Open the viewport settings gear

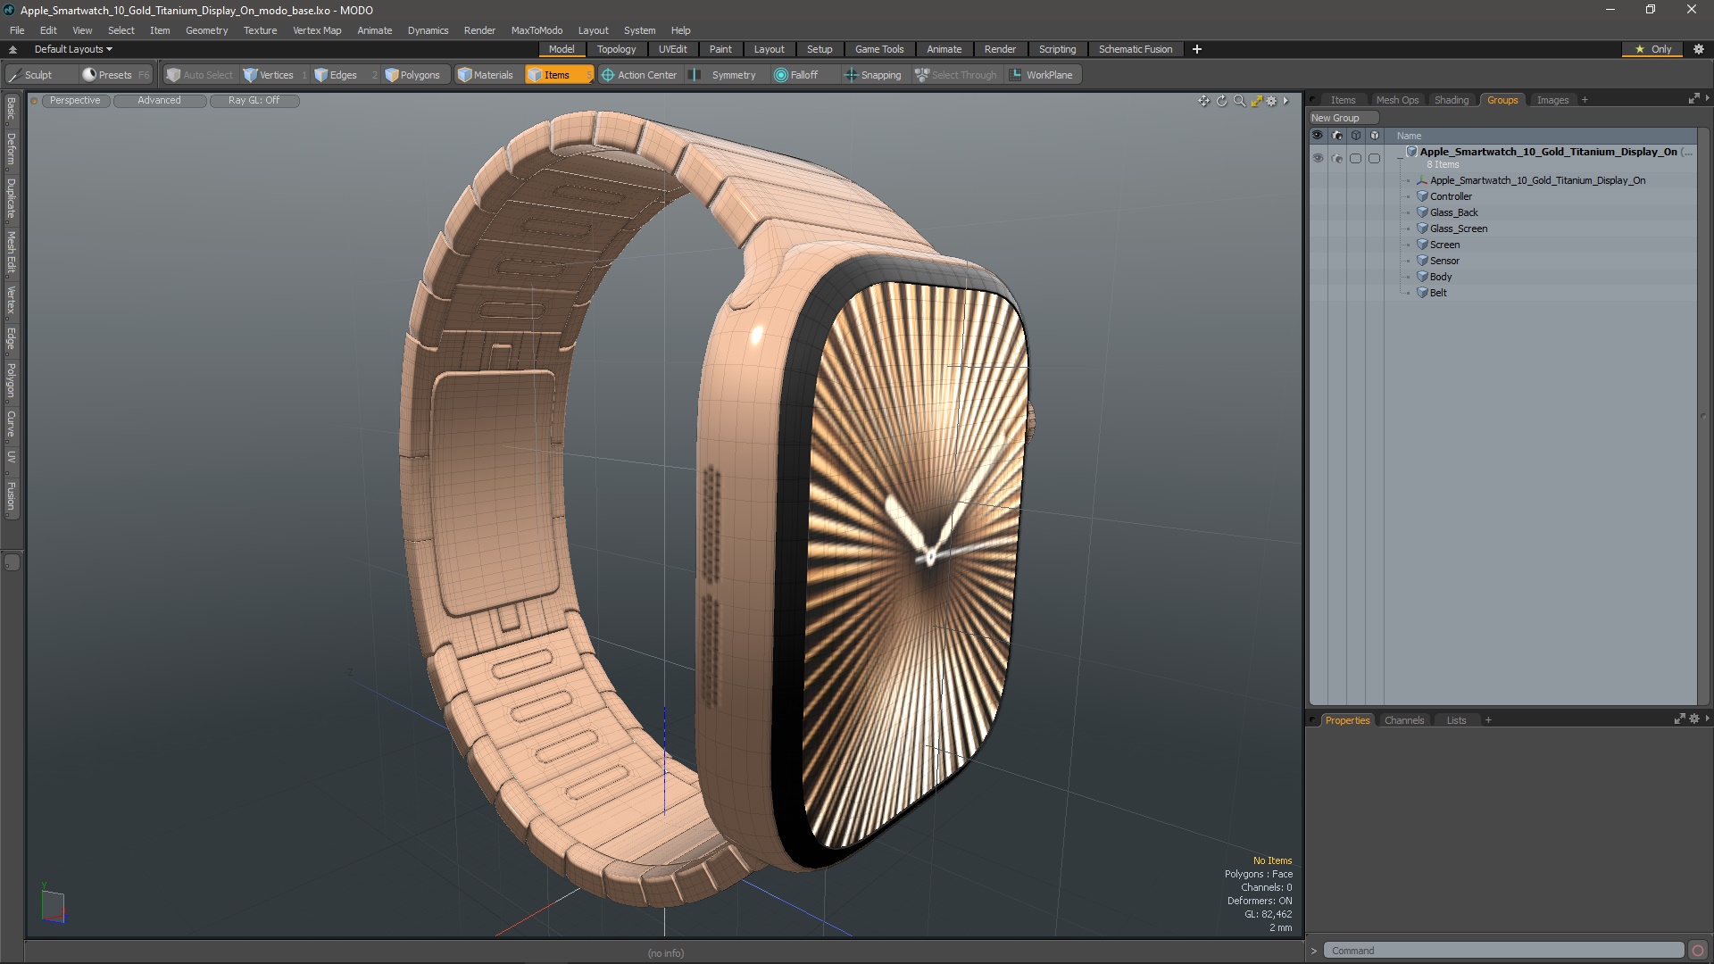[1271, 101]
